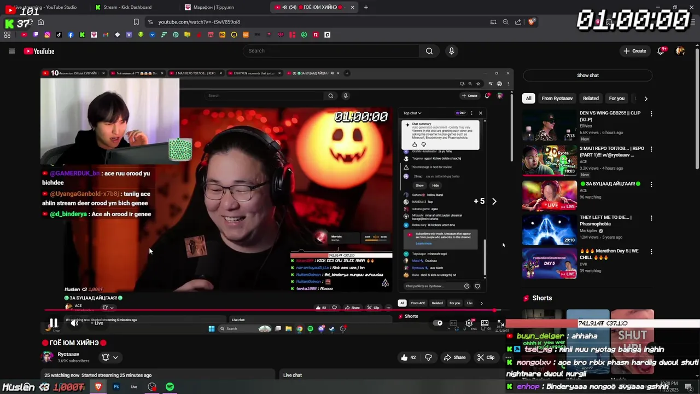Open TikTok bookmark in bookmarks bar
The height and width of the screenshot is (394, 700).
click(x=59, y=34)
